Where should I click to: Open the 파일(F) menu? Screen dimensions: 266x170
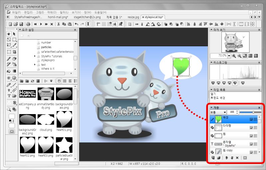click(16, 12)
